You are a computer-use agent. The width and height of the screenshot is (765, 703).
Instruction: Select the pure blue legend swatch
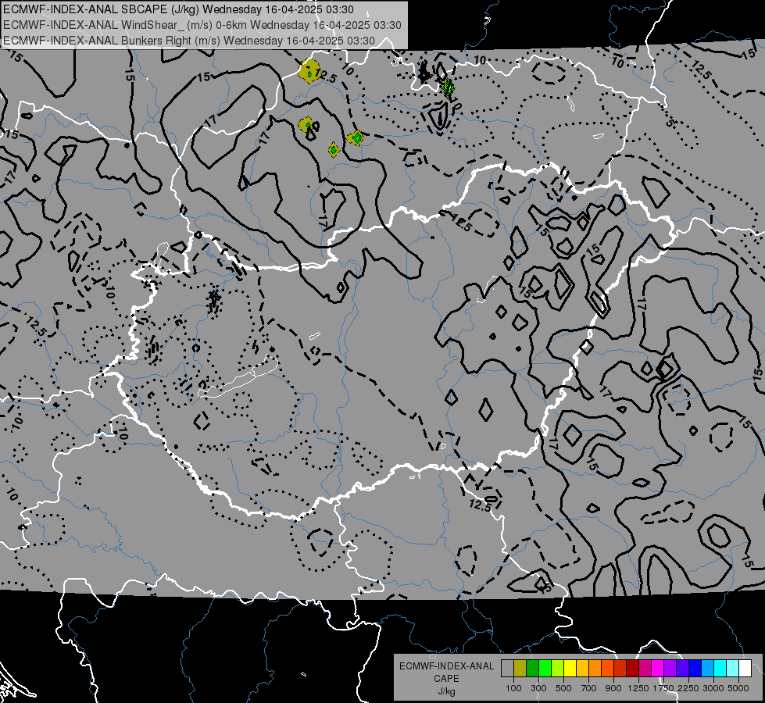pyautogui.click(x=695, y=668)
